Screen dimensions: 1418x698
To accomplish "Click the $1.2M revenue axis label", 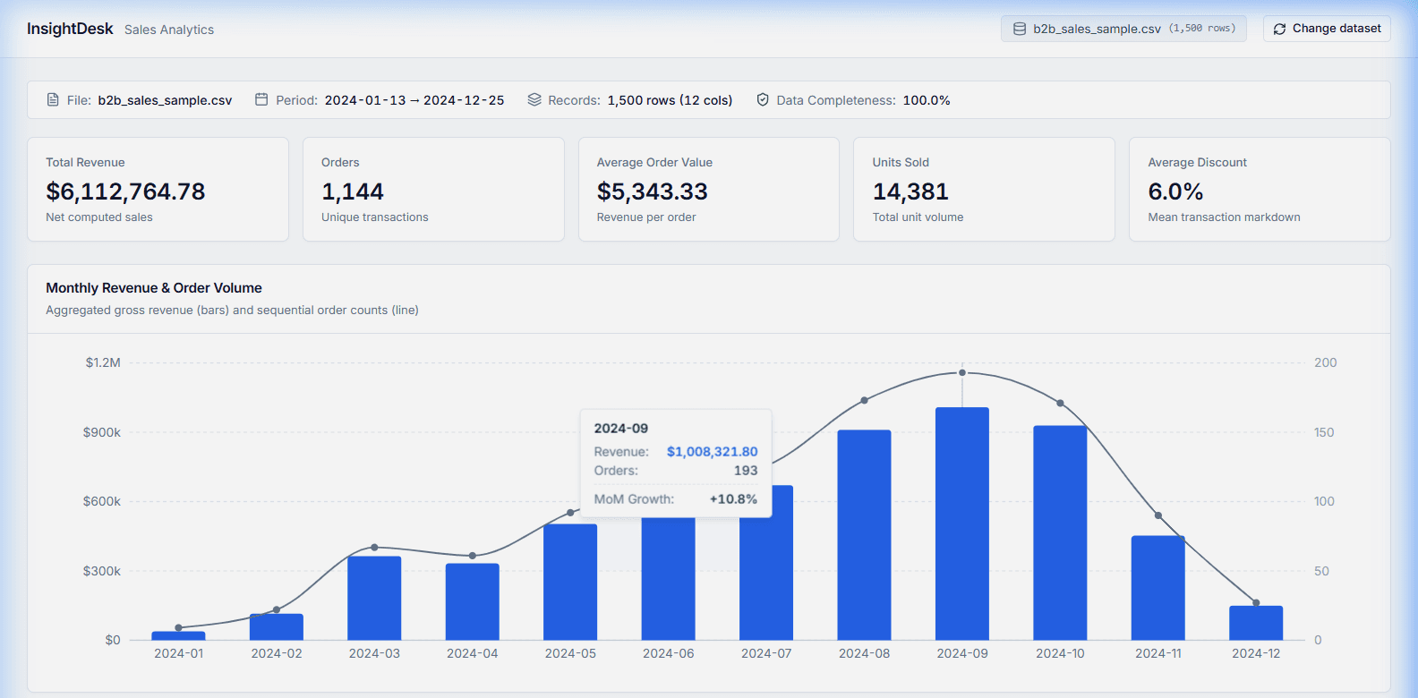I will coord(103,362).
